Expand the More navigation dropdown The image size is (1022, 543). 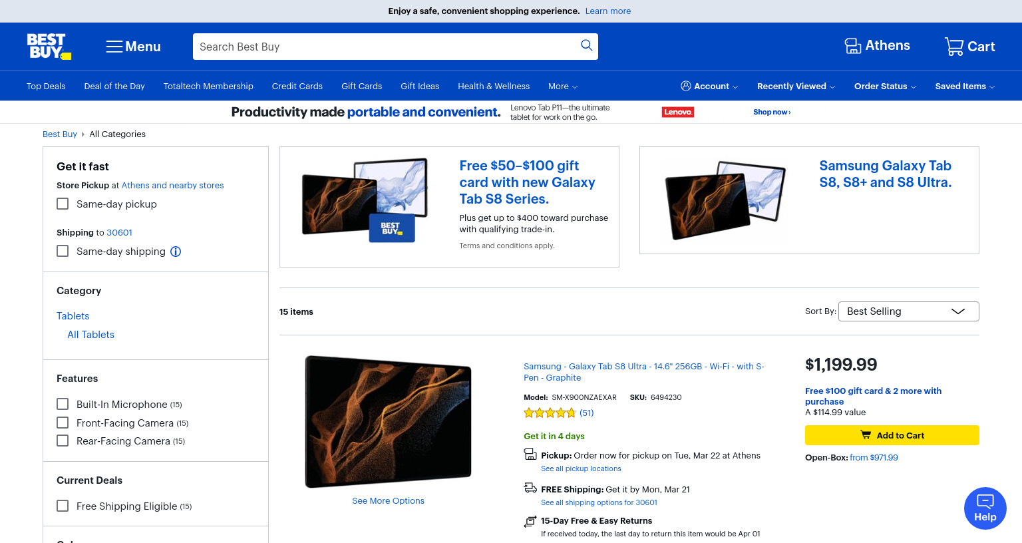563,87
